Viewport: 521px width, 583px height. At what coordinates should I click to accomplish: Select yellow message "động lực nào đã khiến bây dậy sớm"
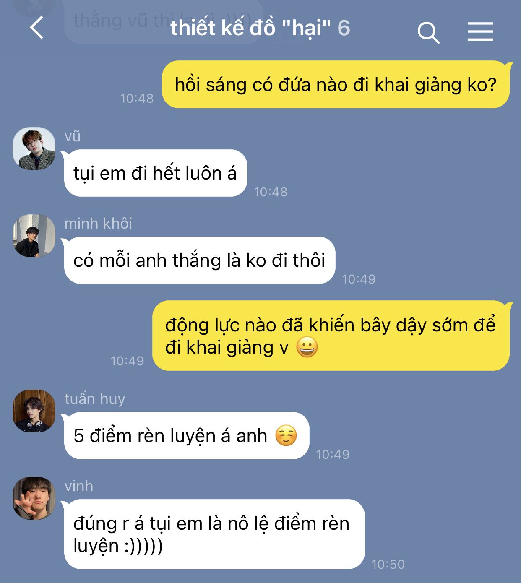pyautogui.click(x=331, y=336)
